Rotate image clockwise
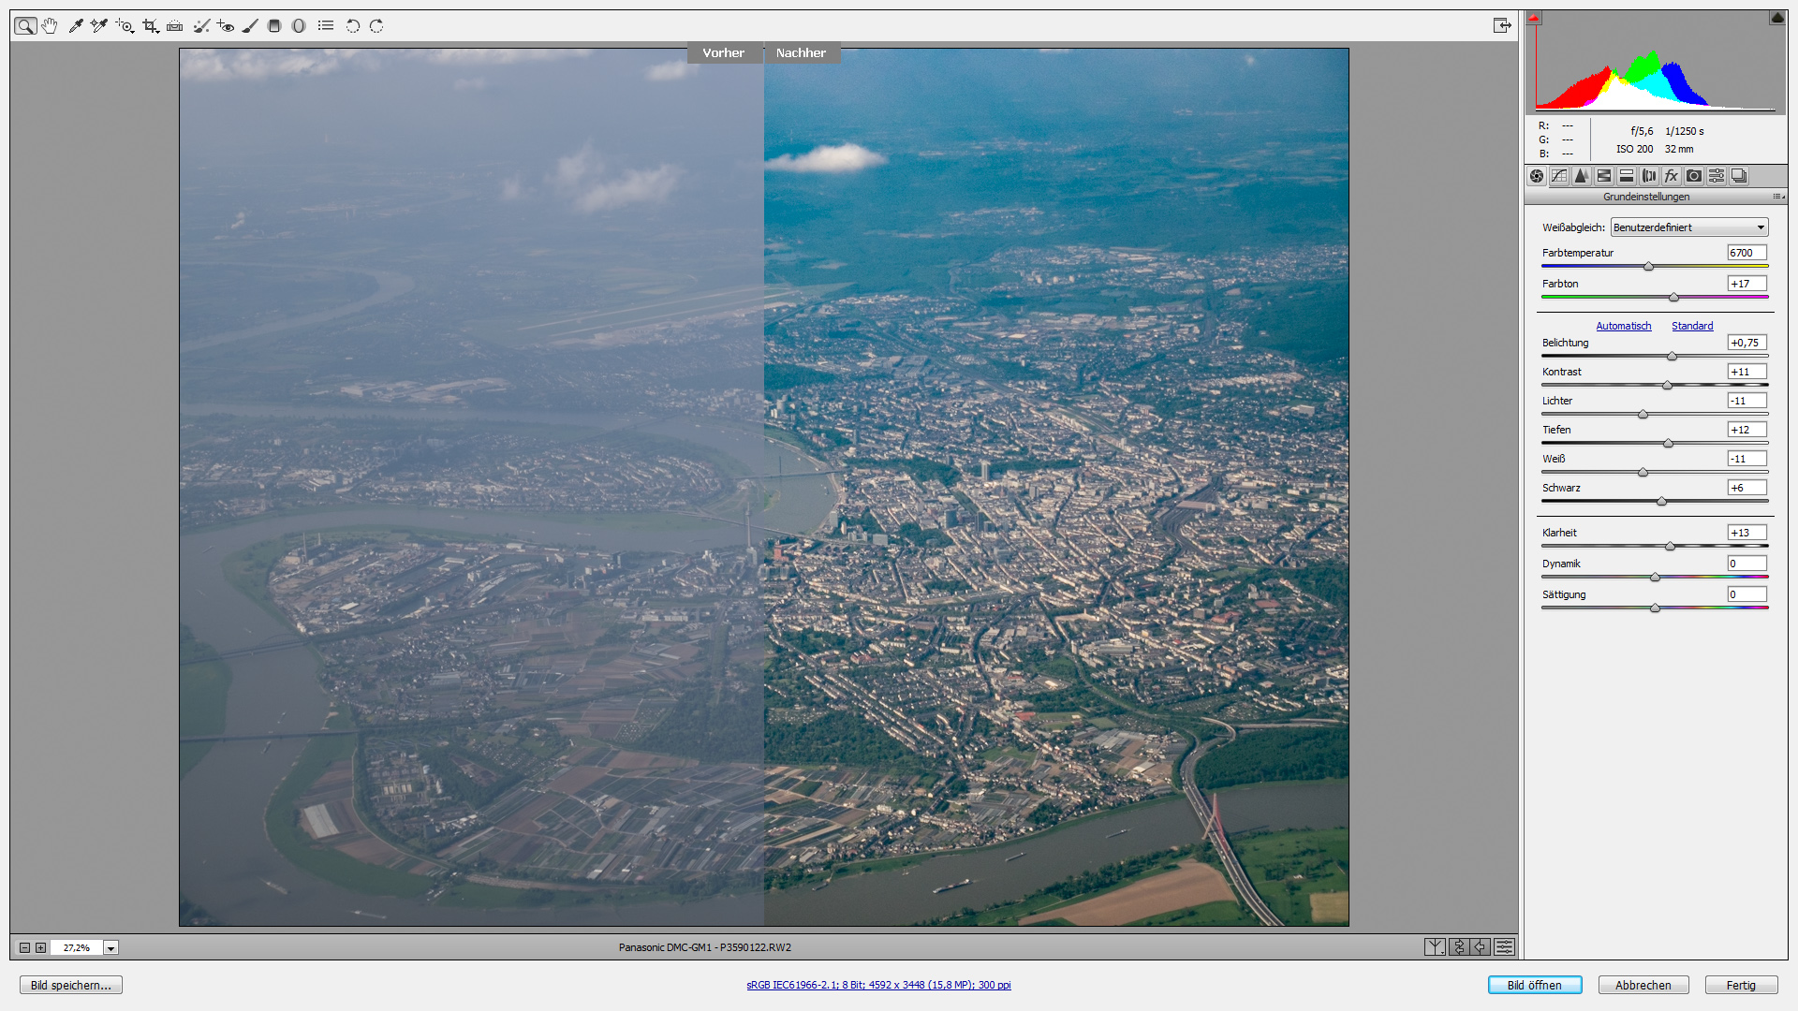Image resolution: width=1798 pixels, height=1011 pixels. [376, 26]
